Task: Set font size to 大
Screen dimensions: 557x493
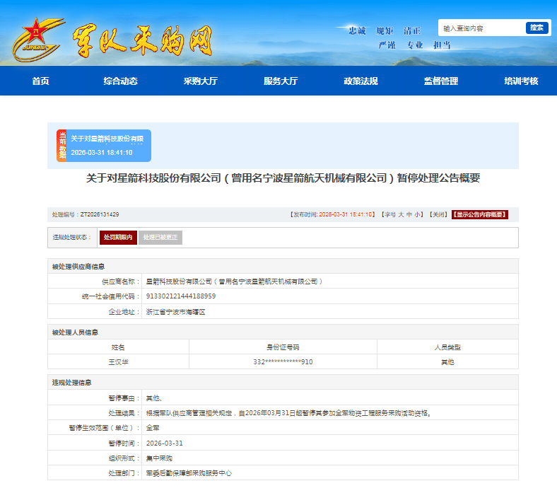Action: [x=401, y=214]
